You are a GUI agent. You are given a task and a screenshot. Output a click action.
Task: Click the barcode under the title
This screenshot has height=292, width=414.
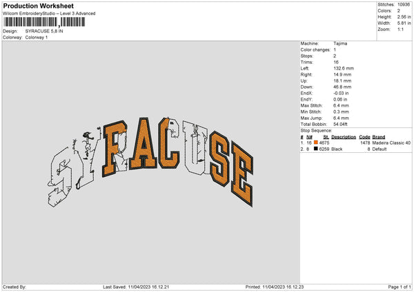tap(44, 22)
